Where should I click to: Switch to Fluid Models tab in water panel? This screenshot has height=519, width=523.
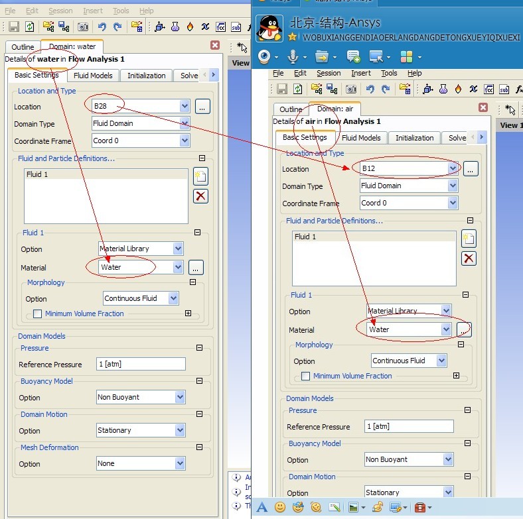93,76
